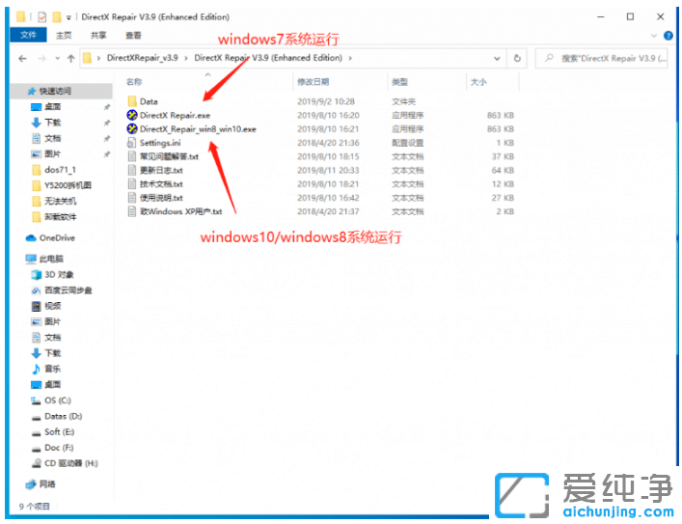Open the Y5200拆机图 folder in sidebar

pyautogui.click(x=68, y=185)
